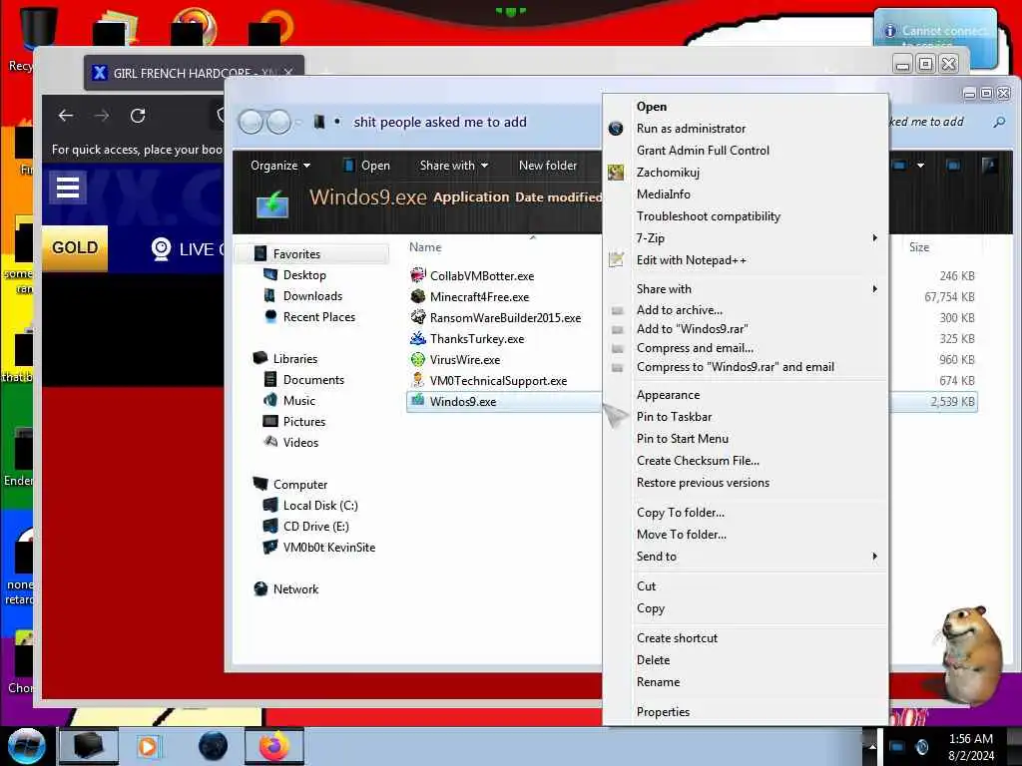Select Copy To folder...
Viewport: 1022px width, 766px height.
point(681,513)
